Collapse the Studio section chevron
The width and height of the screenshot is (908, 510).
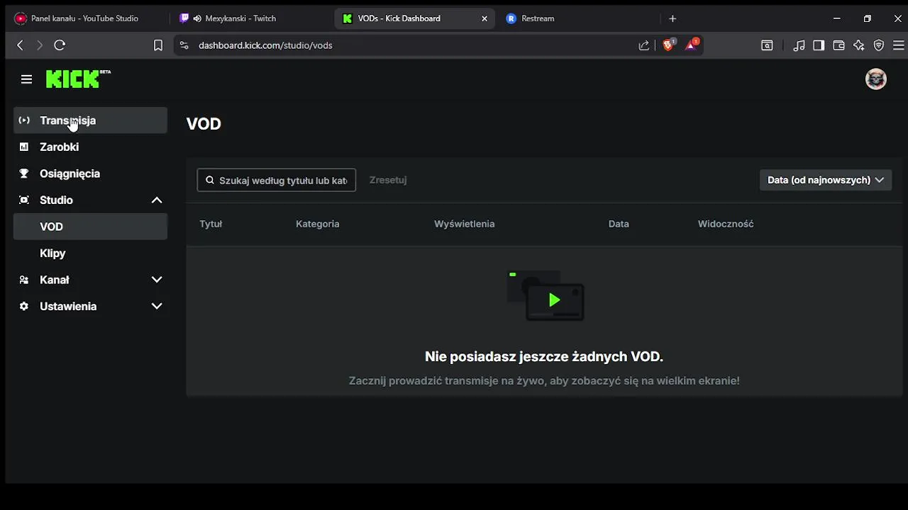click(157, 200)
